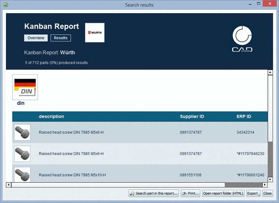Viewport: 279px width, 203px height.
Task: Click '5 of 712 parts' results summary
Action: coord(57,62)
